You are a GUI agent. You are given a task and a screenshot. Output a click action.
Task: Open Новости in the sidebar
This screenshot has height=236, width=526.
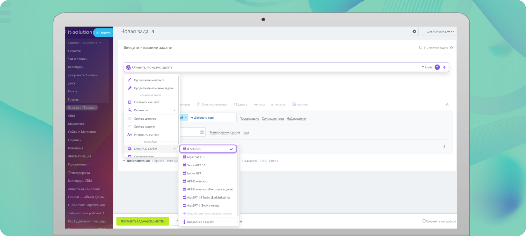(74, 51)
